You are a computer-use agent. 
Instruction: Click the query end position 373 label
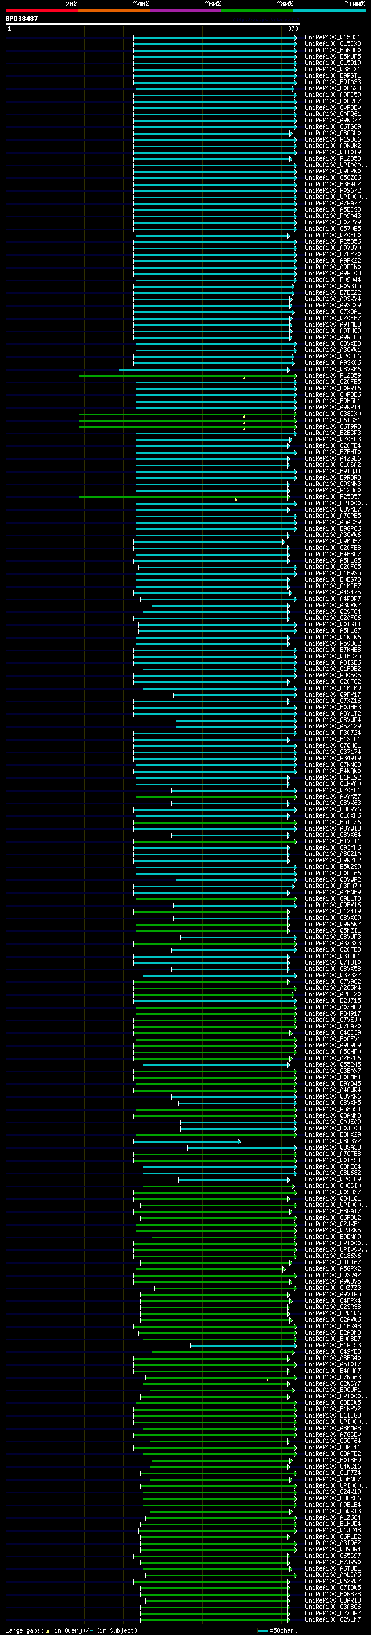(293, 28)
